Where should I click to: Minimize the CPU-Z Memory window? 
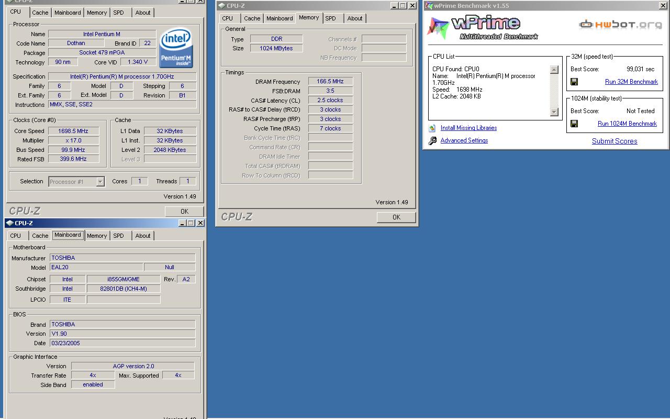coord(394,6)
